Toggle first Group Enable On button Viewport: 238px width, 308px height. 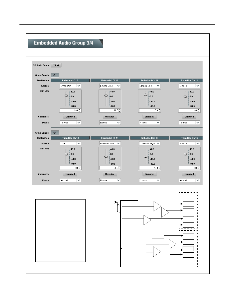[x=55, y=75]
